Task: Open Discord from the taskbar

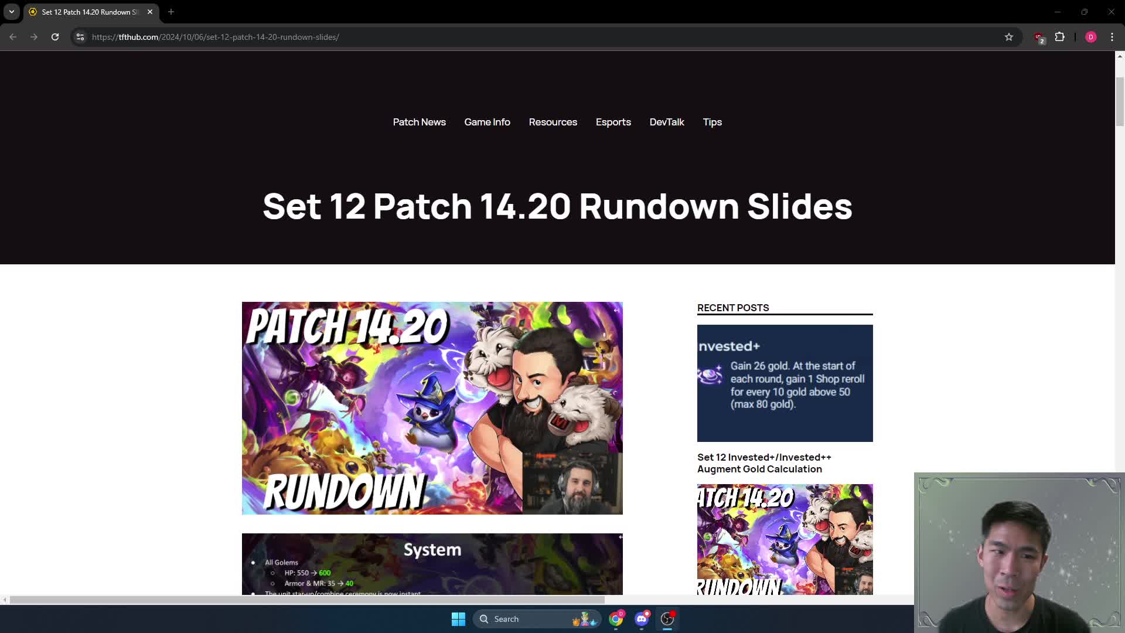Action: (x=642, y=619)
